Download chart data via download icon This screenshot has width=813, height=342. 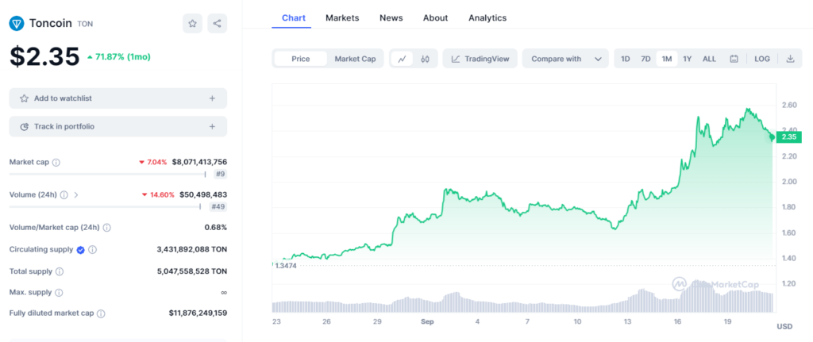[790, 59]
